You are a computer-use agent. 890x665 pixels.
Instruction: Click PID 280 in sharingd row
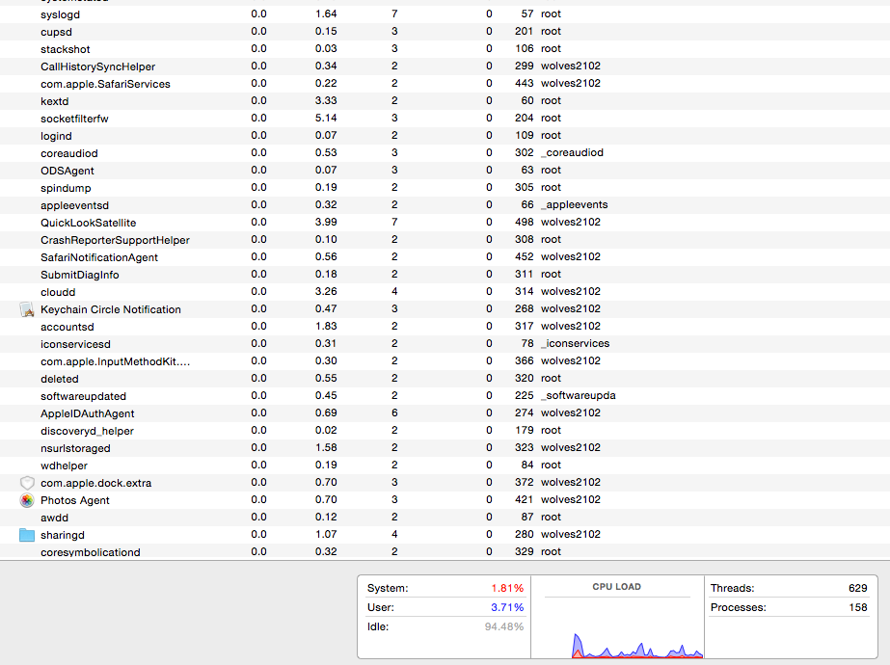pos(524,534)
